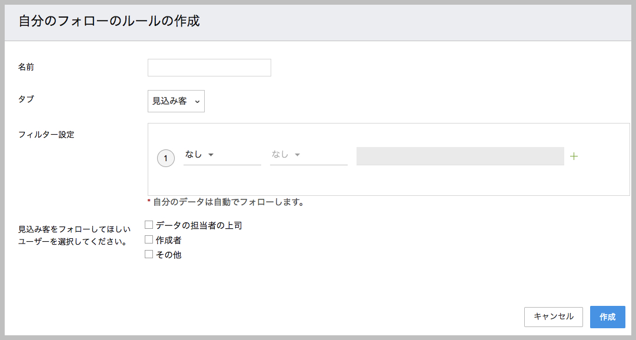Enable the 作成者 checkbox

coord(149,239)
